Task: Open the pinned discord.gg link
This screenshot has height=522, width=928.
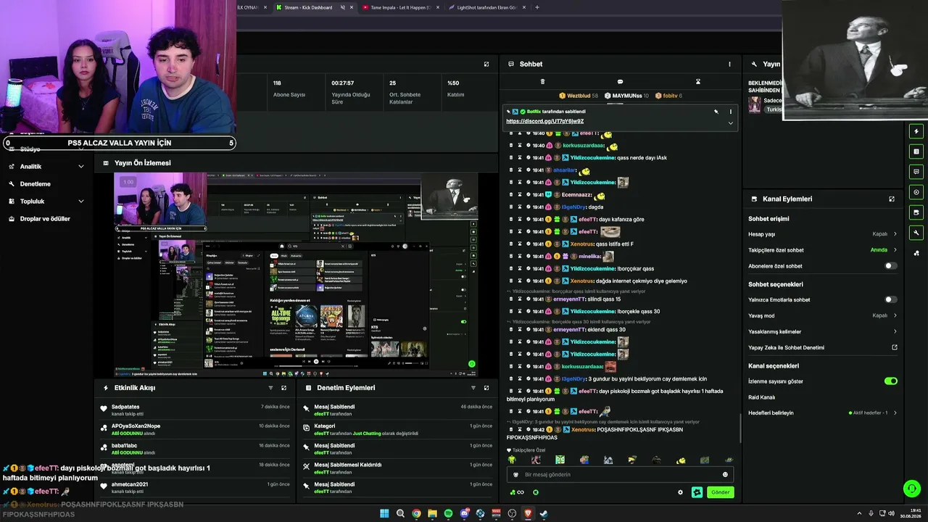Action: tap(545, 121)
